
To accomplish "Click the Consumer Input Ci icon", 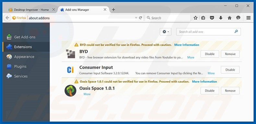I will 70,70.
